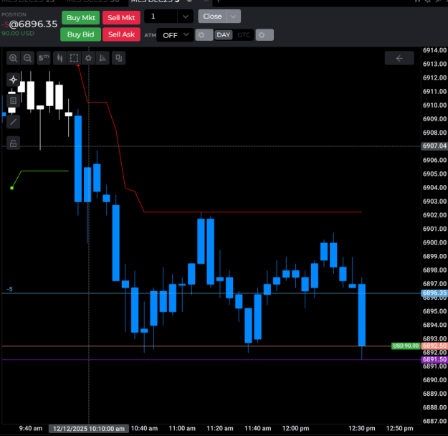The width and height of the screenshot is (448, 436).
Task: Click the 12:30 pm time axis label
Action: point(362,428)
